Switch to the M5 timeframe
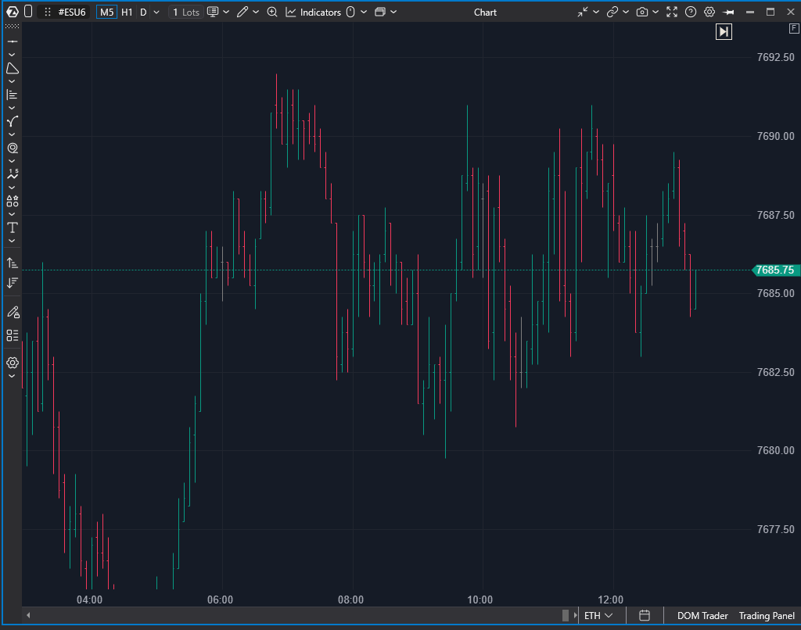This screenshot has height=630, width=801. (106, 13)
